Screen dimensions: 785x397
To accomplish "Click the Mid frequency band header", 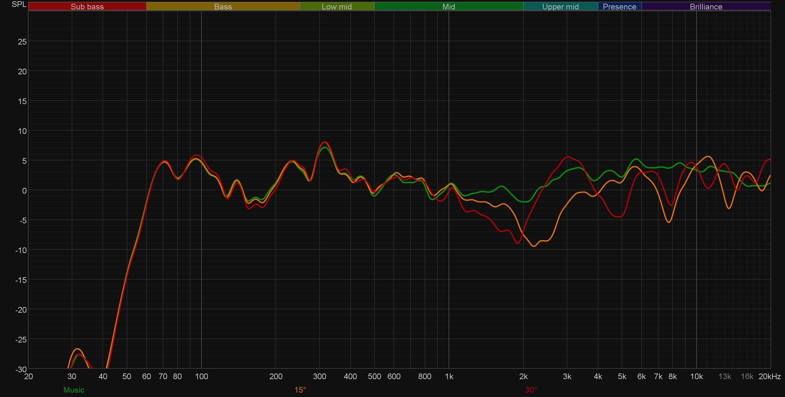I will [448, 7].
